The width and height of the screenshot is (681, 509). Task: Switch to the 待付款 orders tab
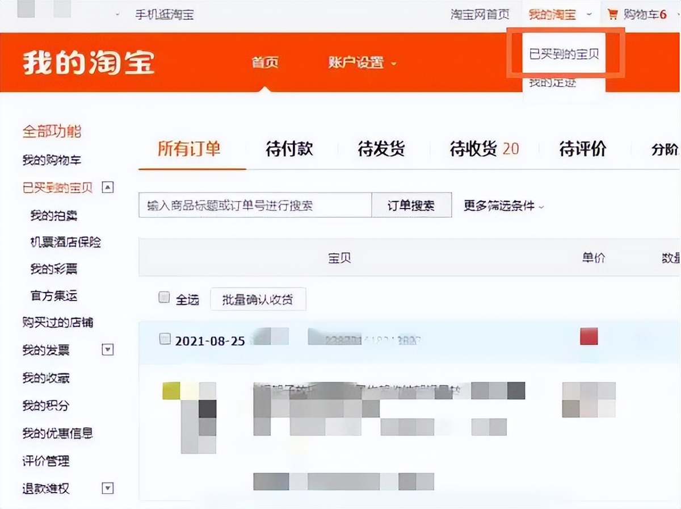pos(288,149)
